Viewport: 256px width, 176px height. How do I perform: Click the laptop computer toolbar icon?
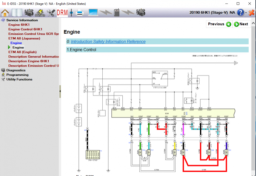point(93,13)
